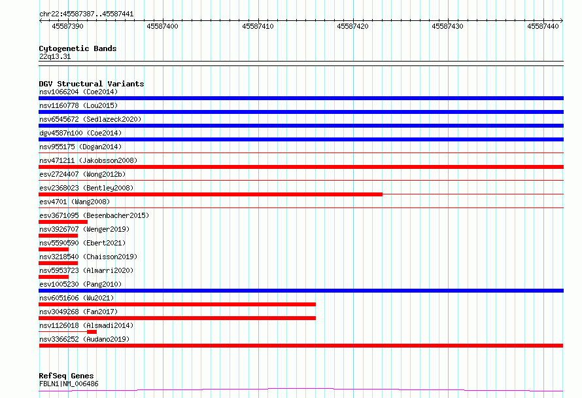Click the nsv6051606 (Wu2021) label

click(x=77, y=298)
